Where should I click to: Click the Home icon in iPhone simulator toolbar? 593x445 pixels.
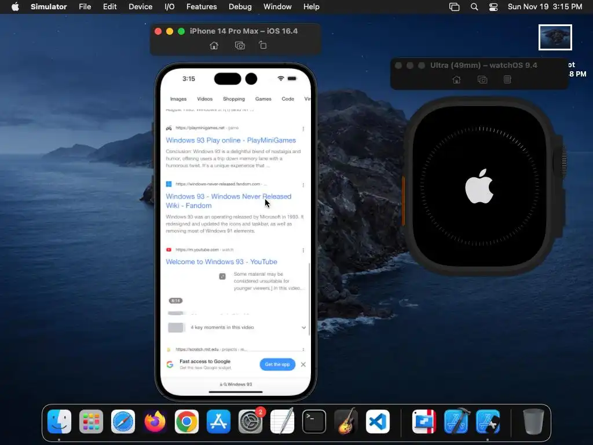pyautogui.click(x=214, y=45)
